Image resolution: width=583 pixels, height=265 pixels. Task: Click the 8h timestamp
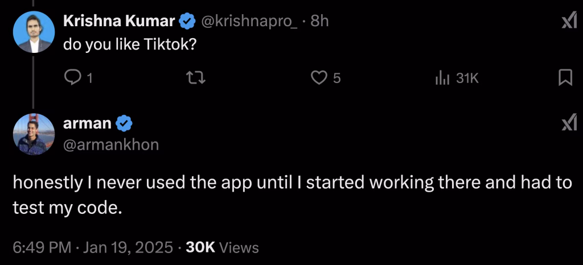pyautogui.click(x=320, y=22)
